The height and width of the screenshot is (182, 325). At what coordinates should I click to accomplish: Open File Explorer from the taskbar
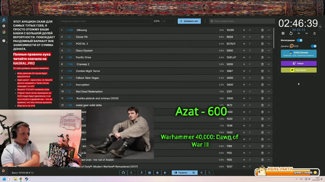coord(15,179)
